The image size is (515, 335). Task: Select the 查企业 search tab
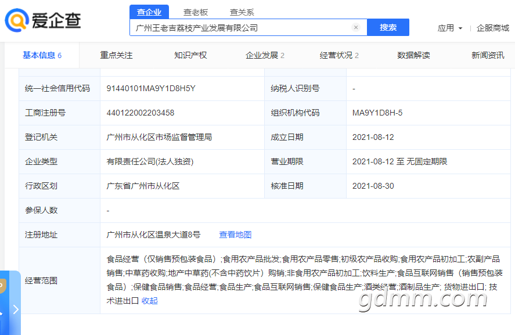click(149, 12)
